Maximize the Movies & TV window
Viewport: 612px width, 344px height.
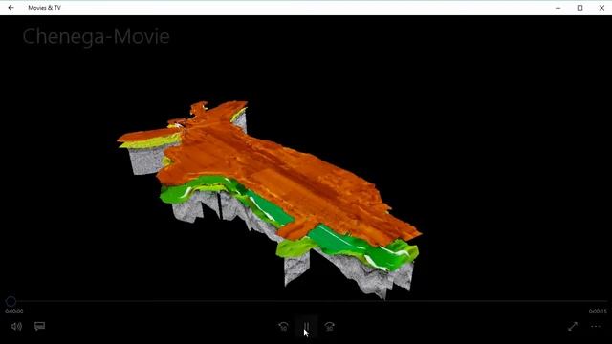[x=580, y=8]
